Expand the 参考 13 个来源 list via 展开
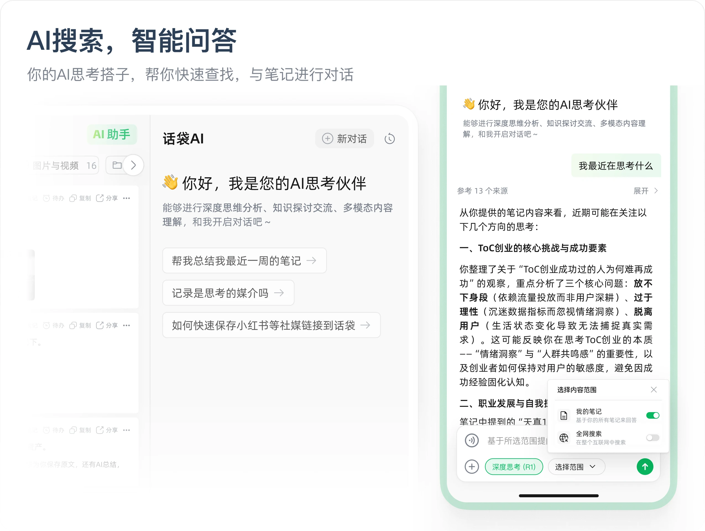The height and width of the screenshot is (531, 705). [x=644, y=191]
